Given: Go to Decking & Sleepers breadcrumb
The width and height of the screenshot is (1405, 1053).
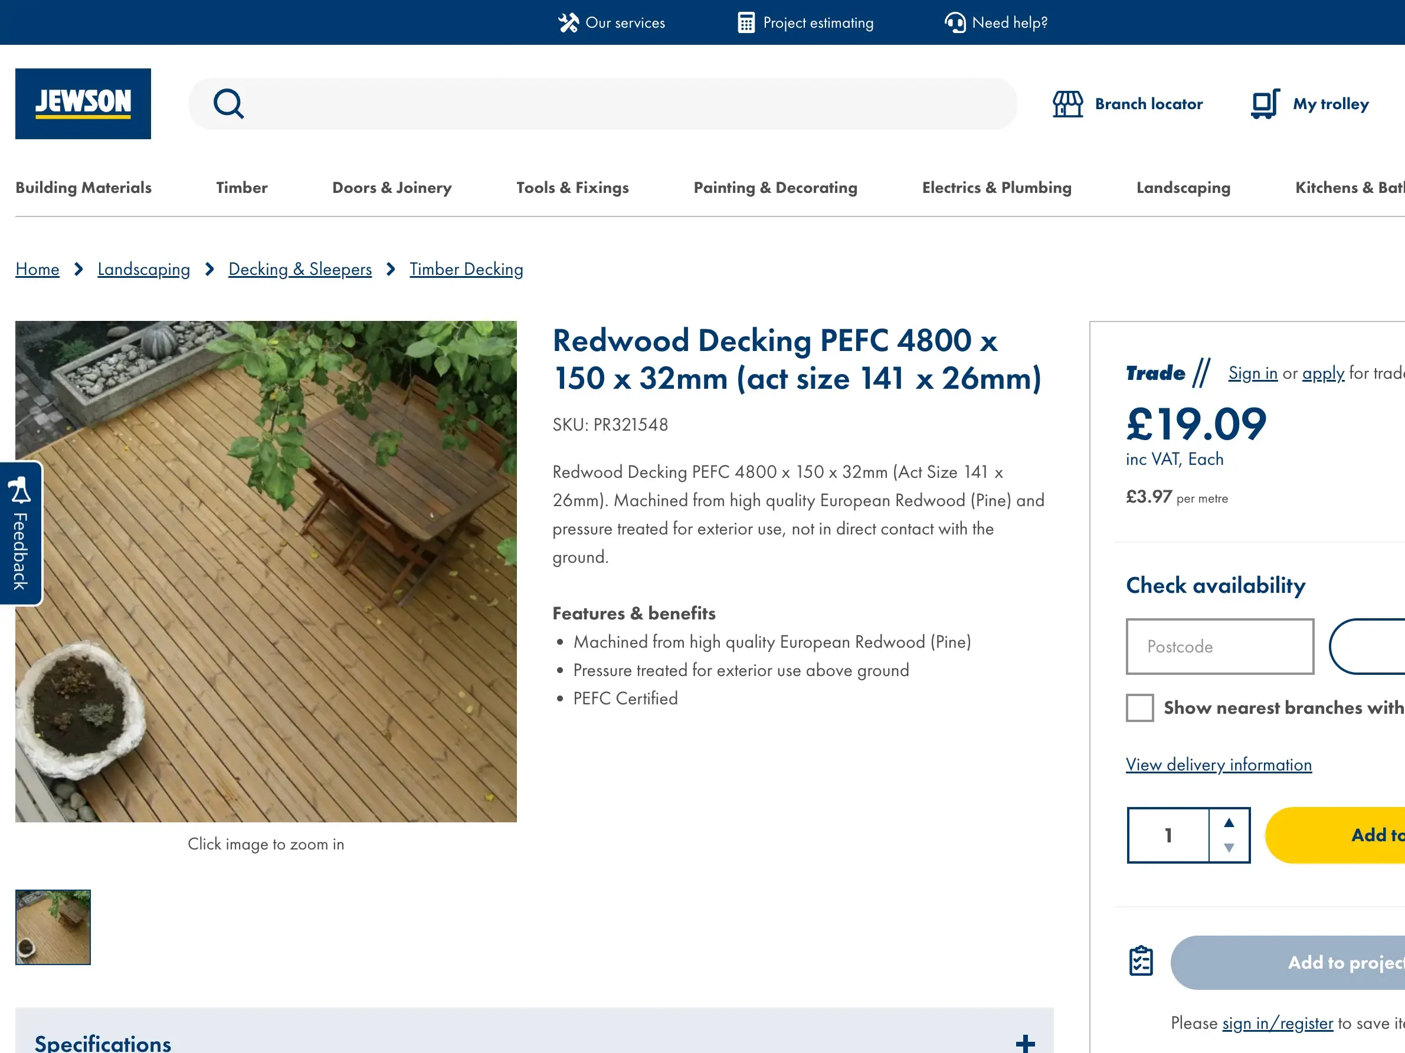Looking at the screenshot, I should [300, 269].
